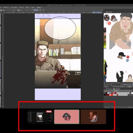
Task: Toggle the highlighted snap ruler icon in toolbar
Action: click(35, 10)
